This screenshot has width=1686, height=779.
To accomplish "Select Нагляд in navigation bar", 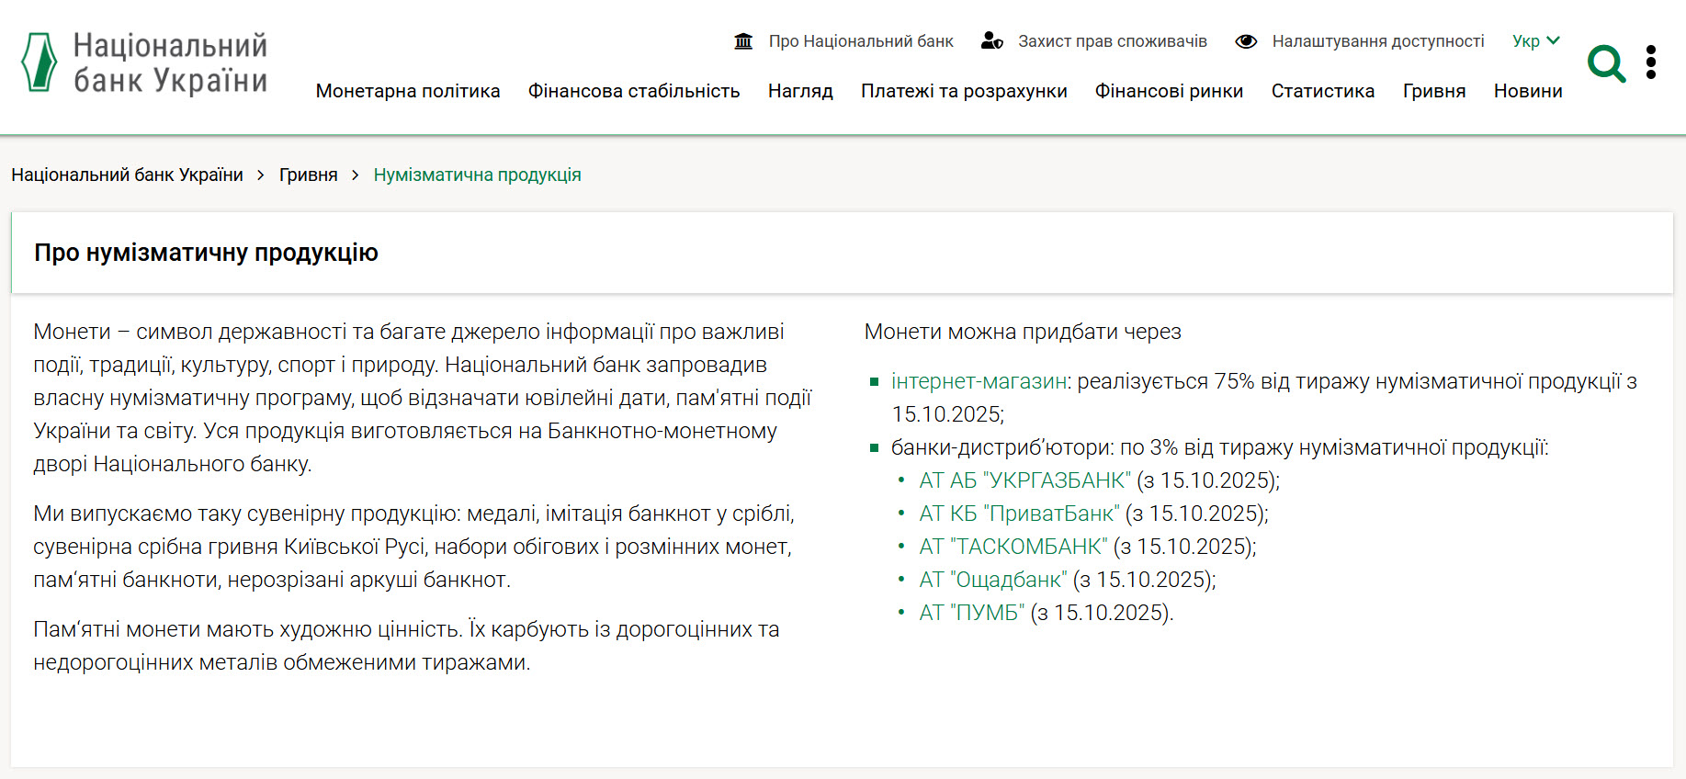I will coord(800,91).
